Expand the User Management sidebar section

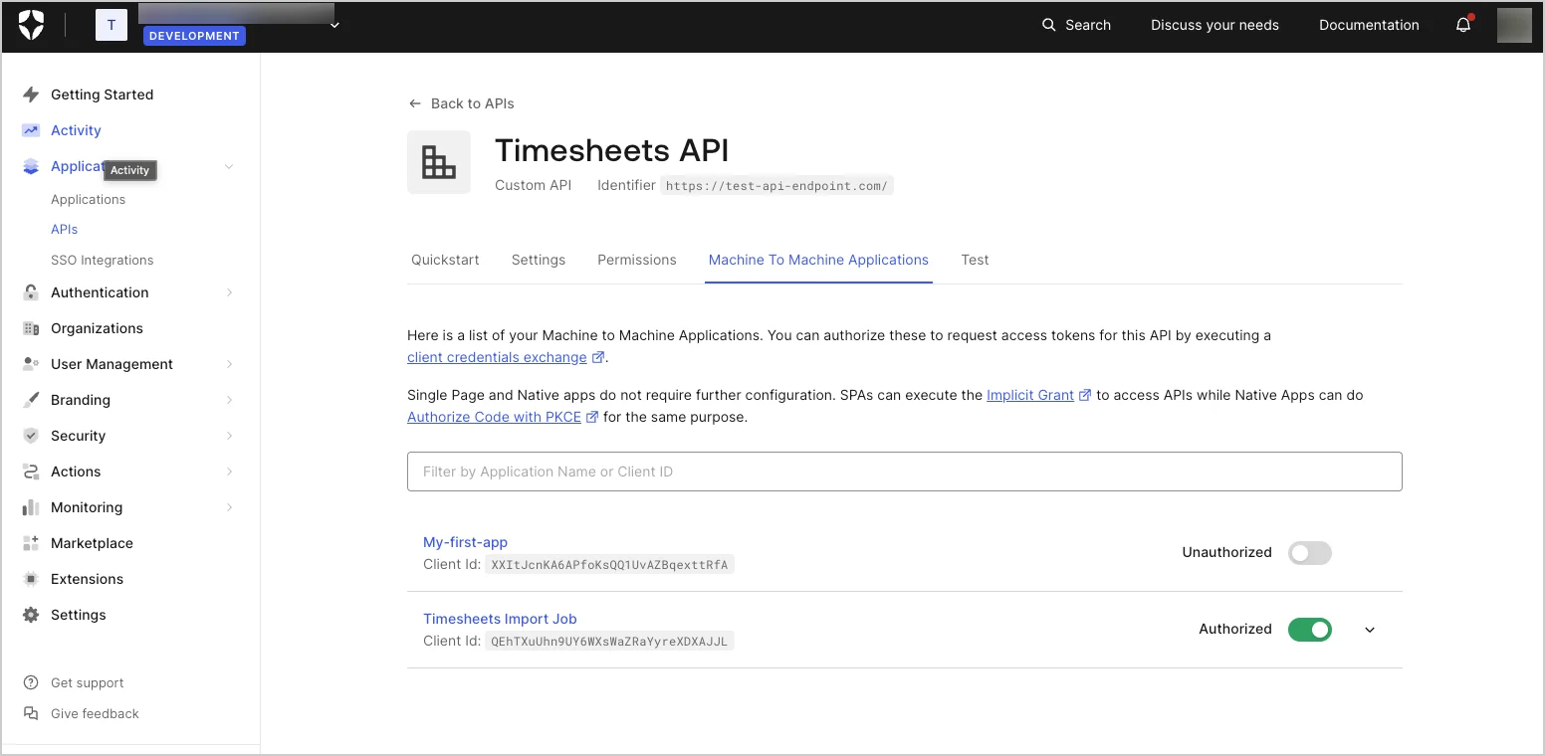click(x=230, y=364)
